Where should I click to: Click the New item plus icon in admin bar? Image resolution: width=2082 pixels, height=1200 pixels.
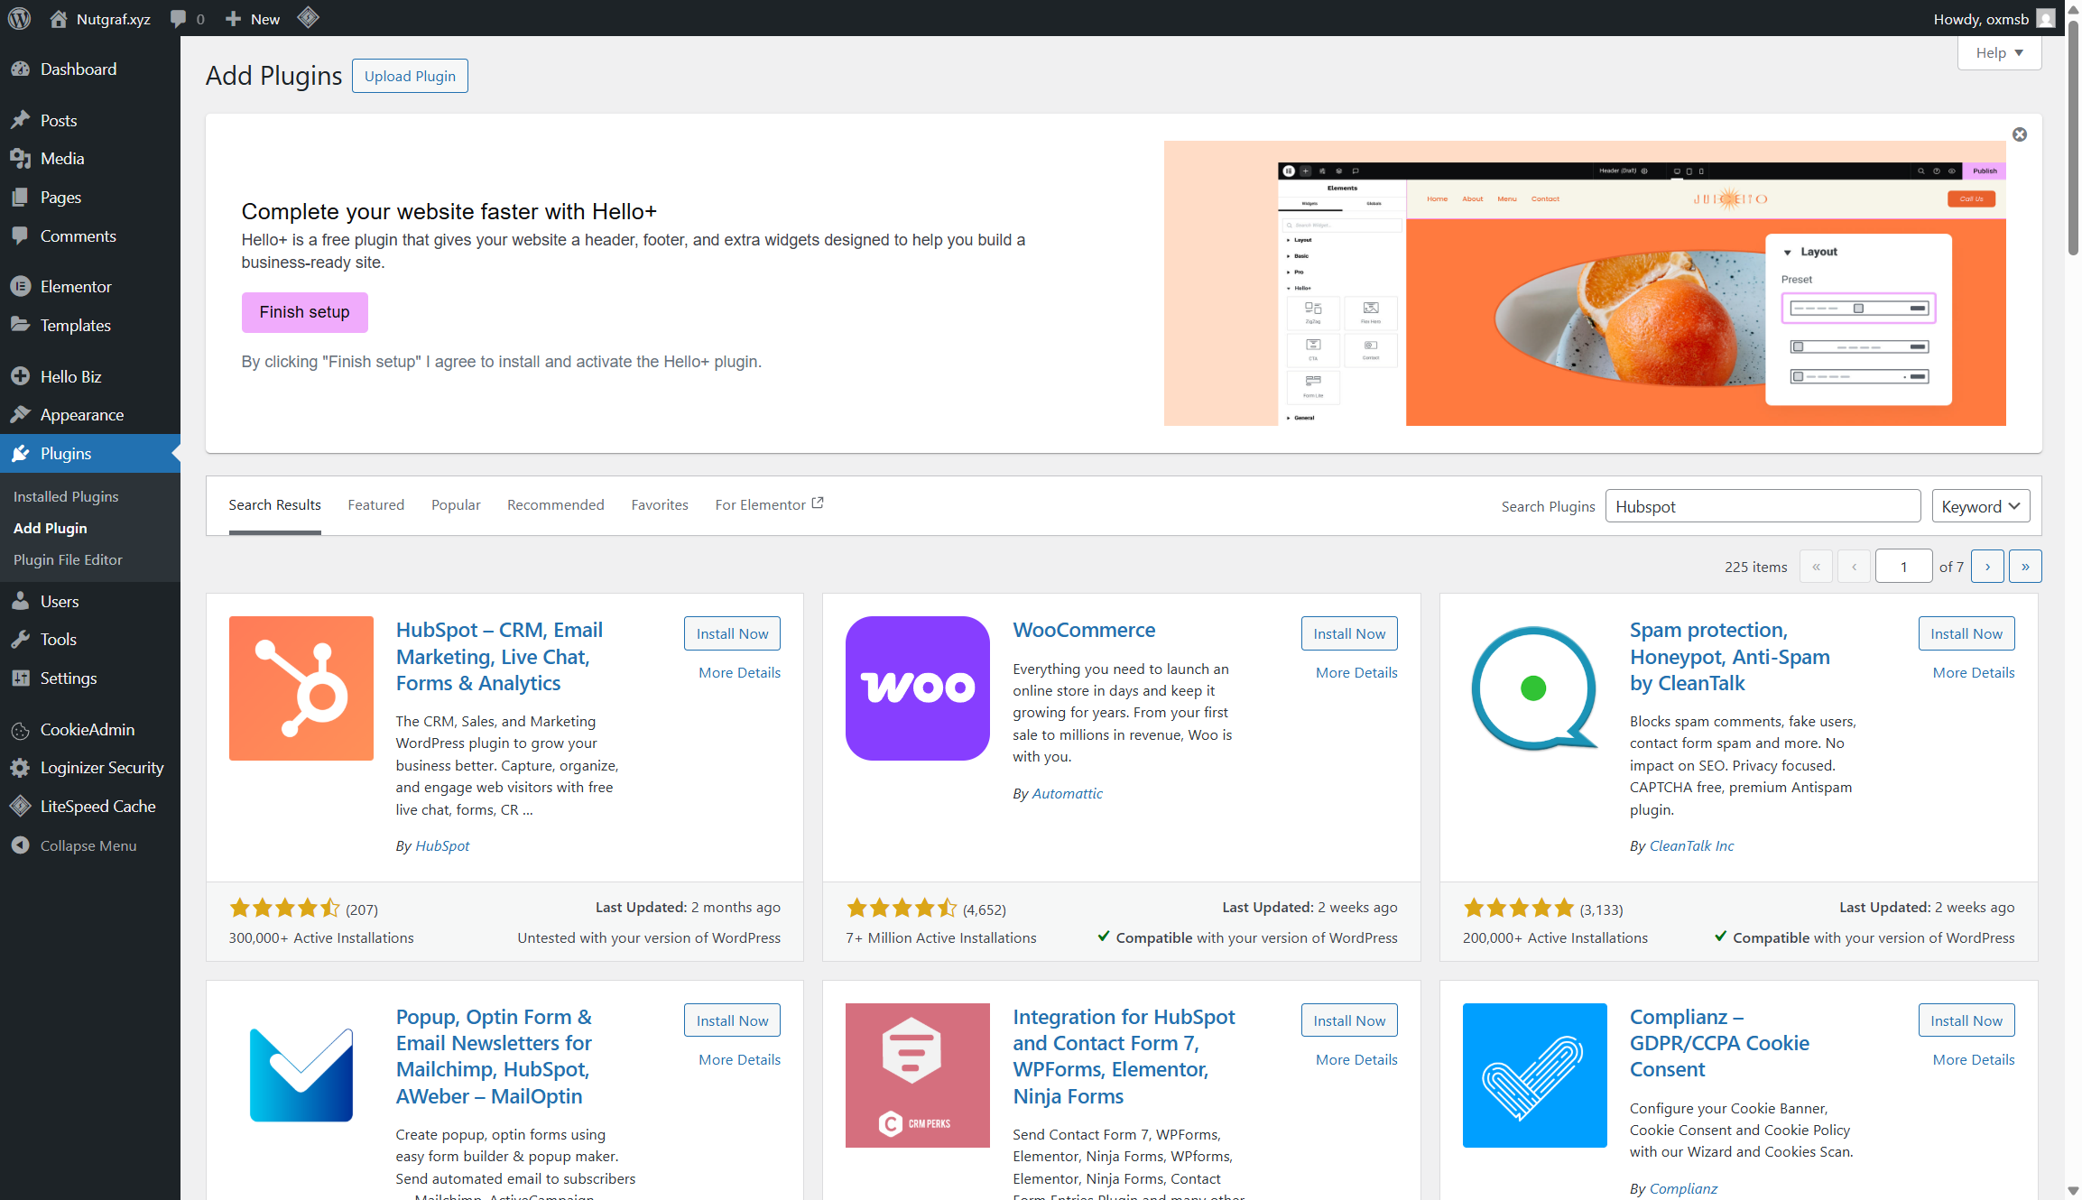coord(232,18)
